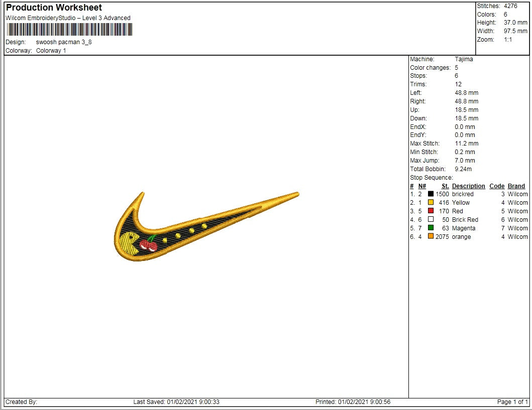
Task: Click the Colorway 1 value
Action: click(x=51, y=51)
